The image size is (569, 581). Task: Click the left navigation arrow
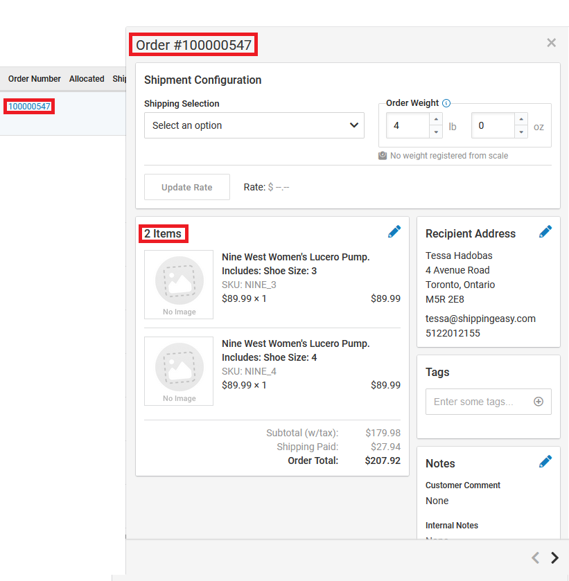point(535,557)
